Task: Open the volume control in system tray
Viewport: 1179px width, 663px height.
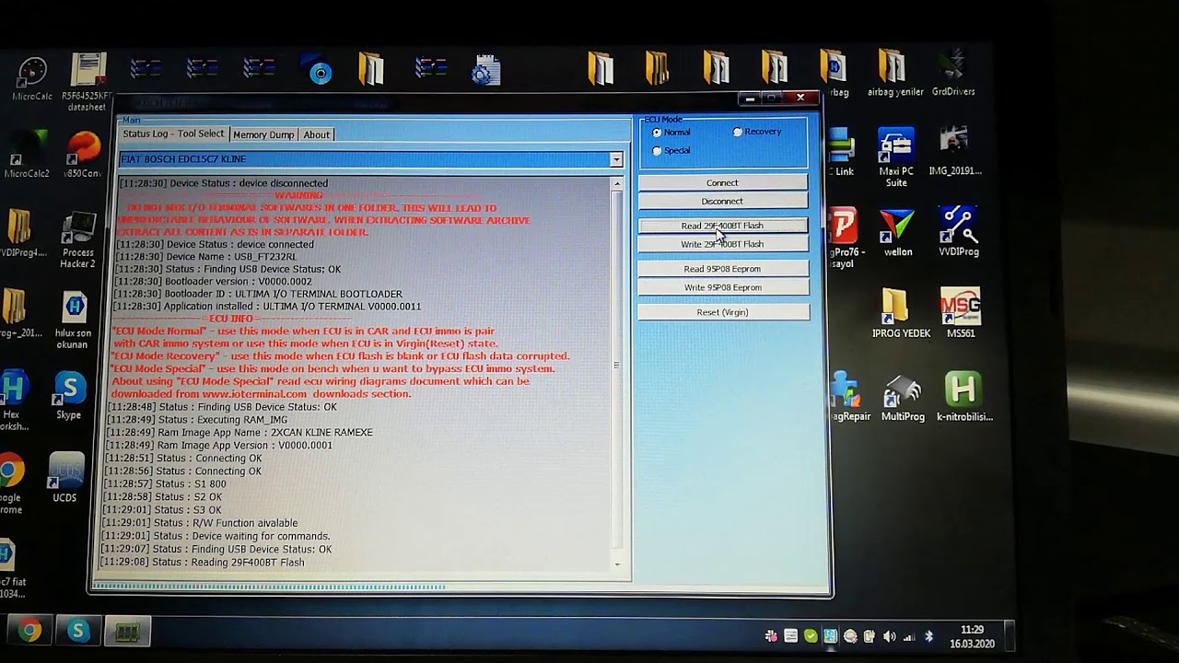Action: (x=890, y=636)
